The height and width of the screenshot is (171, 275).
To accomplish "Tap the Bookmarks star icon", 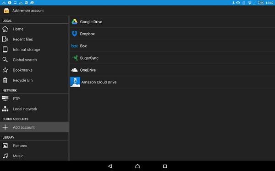I will tap(5, 70).
